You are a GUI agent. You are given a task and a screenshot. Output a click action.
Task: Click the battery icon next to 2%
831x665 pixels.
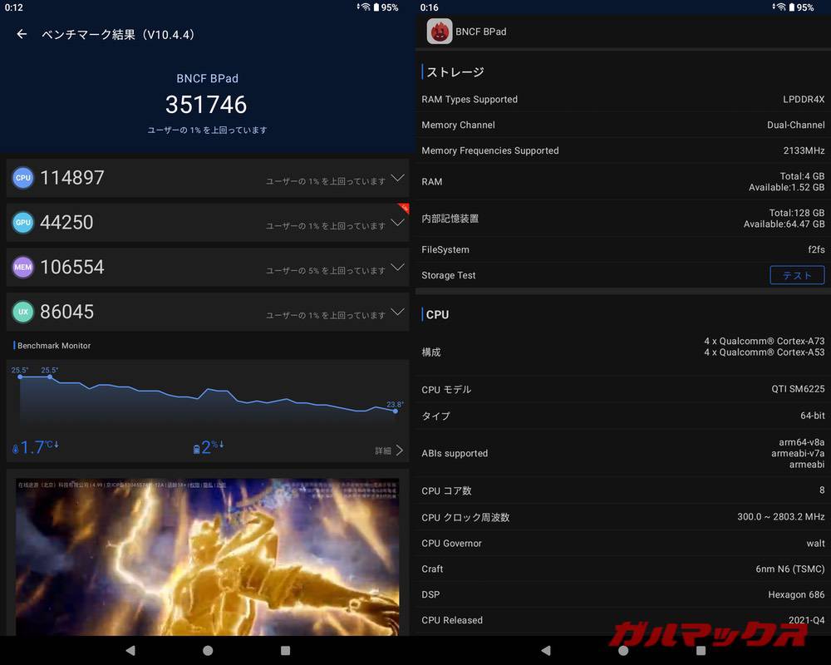[196, 446]
